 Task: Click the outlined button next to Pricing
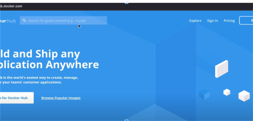[246, 20]
